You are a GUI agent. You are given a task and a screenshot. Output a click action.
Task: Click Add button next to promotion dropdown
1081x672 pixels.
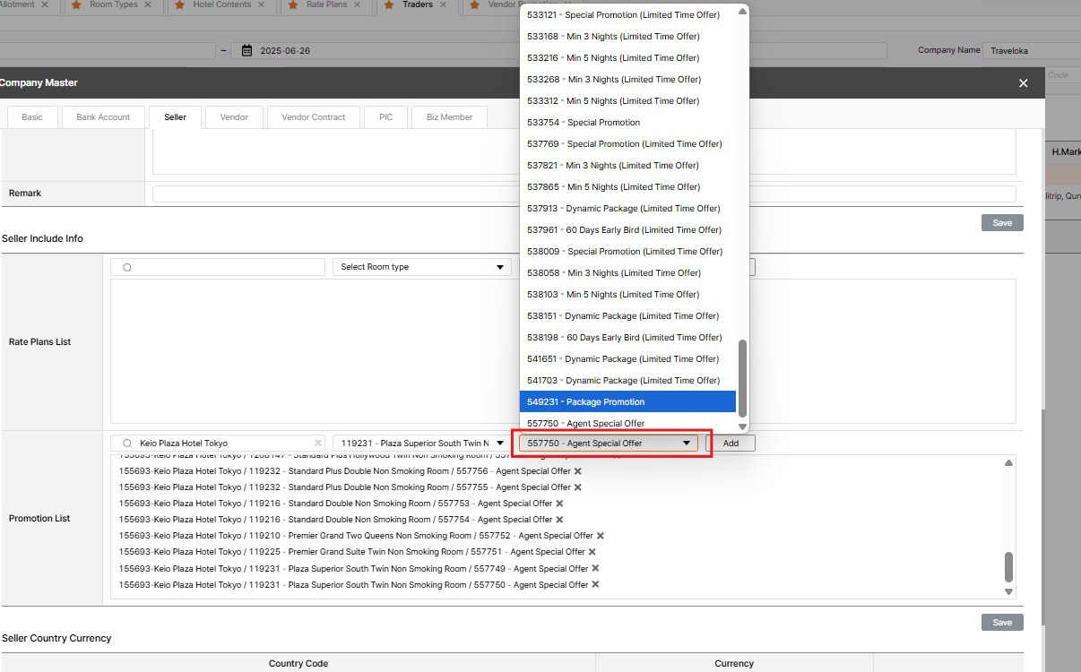(x=731, y=444)
